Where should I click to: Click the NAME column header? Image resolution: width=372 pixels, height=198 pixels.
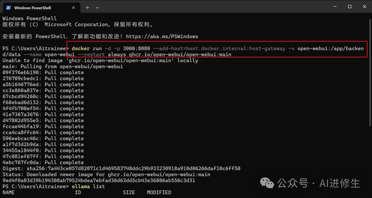(x=9, y=192)
